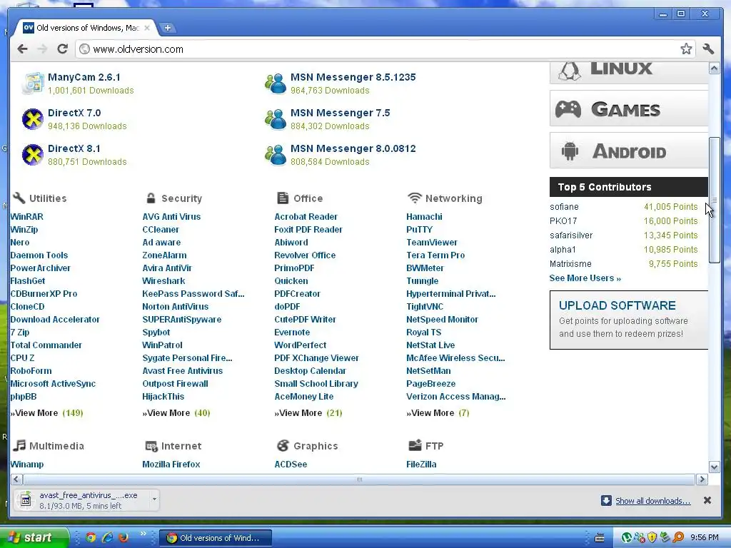Click the Games controller icon
Image resolution: width=731 pixels, height=548 pixels.
(x=568, y=109)
